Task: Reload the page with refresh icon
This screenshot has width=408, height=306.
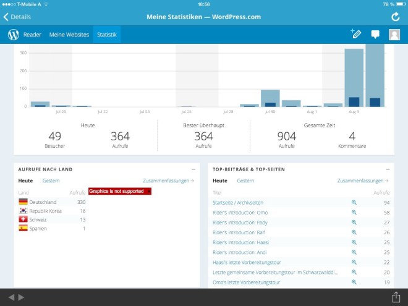Action: click(396, 17)
